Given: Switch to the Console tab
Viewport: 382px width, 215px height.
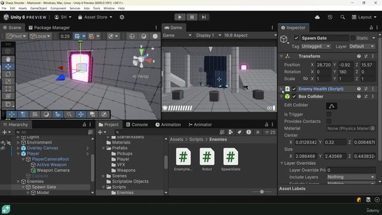Looking at the screenshot, I should point(137,125).
